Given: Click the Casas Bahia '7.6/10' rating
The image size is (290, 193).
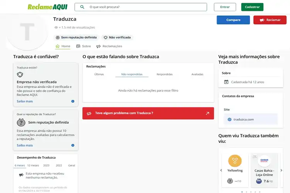Looking at the screenshot, I should pos(268,181).
